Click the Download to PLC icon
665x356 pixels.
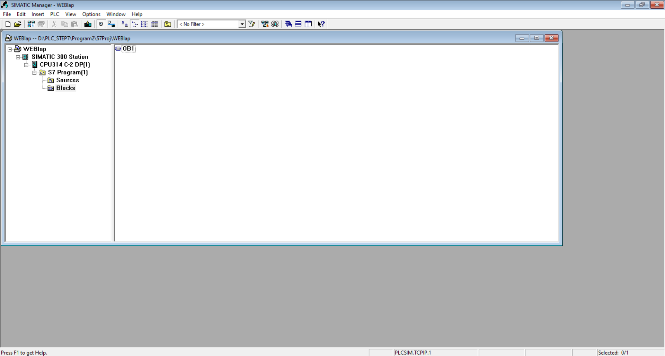click(88, 24)
